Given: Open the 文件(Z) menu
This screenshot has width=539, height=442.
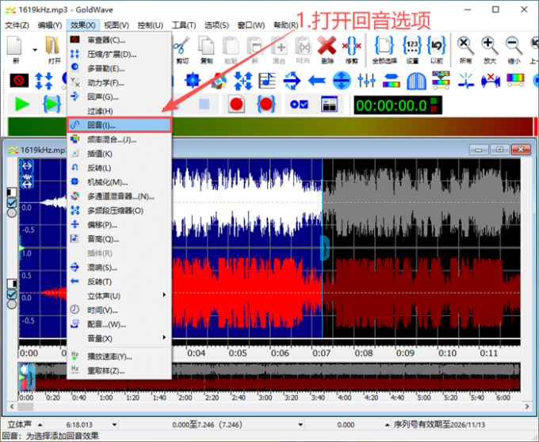Looking at the screenshot, I should point(17,25).
